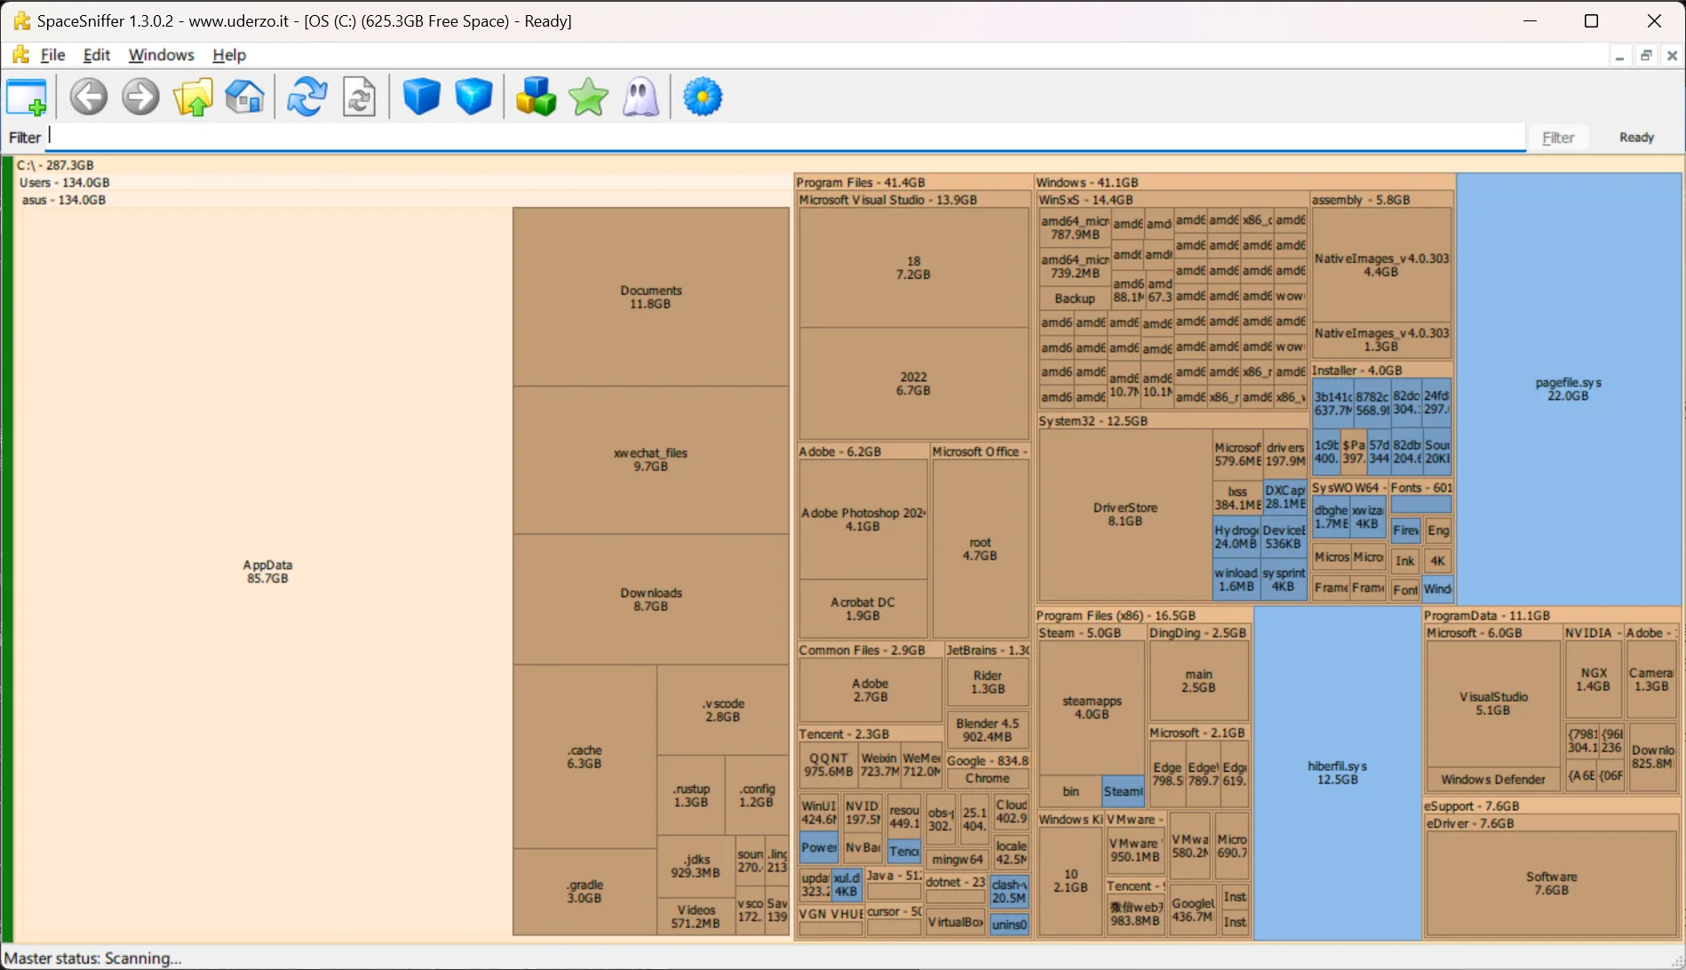Click the New View toolbar icon
Viewport: 1686px width, 970px height.
click(27, 97)
